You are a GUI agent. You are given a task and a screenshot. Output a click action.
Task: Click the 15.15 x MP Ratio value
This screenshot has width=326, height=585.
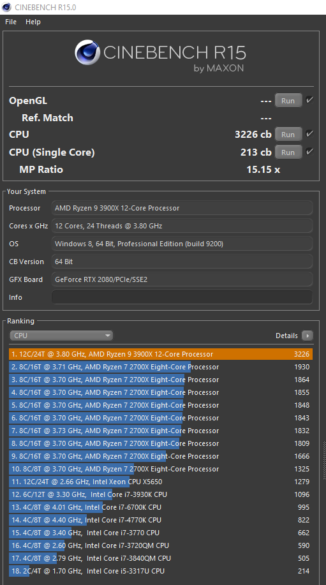(263, 170)
